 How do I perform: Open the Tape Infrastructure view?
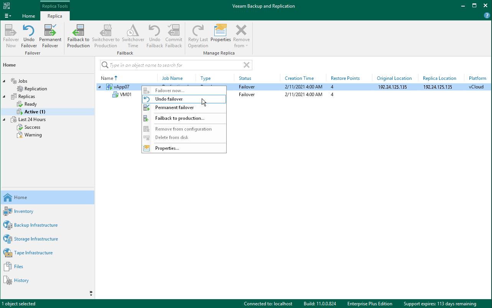[47, 253]
